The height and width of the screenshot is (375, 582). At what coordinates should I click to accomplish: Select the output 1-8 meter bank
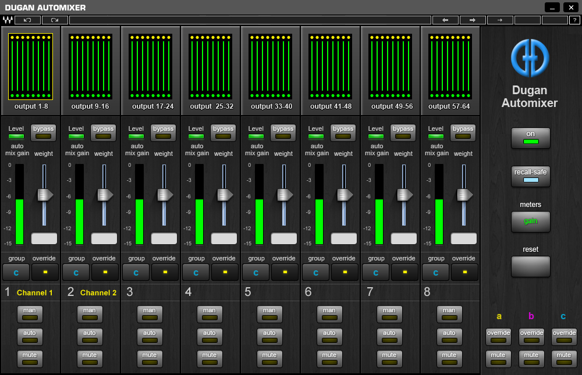point(30,67)
